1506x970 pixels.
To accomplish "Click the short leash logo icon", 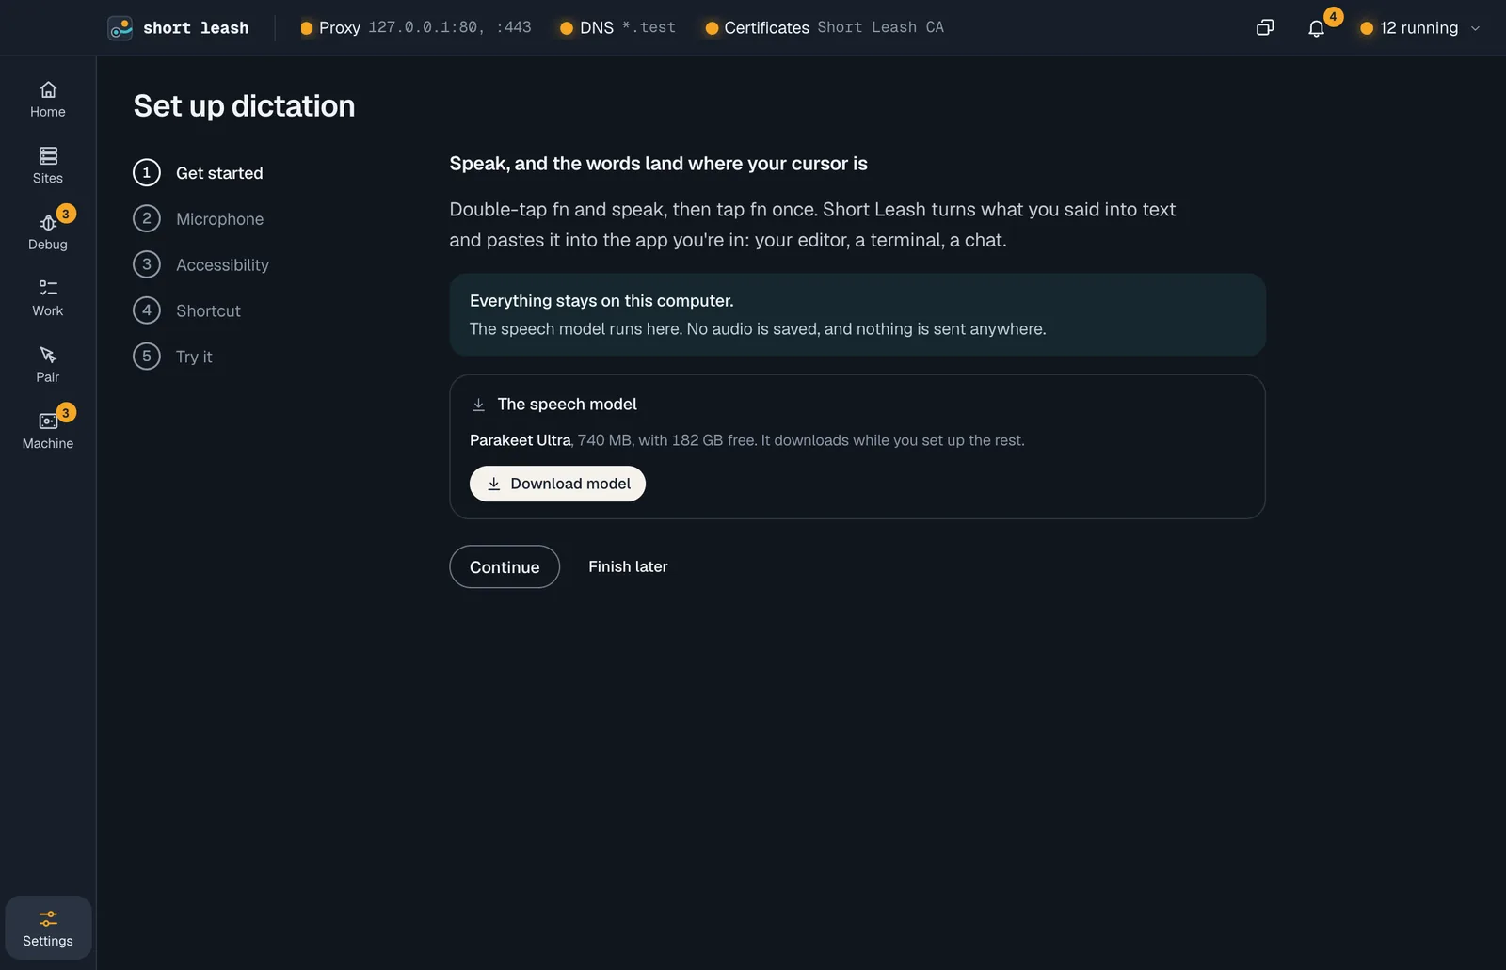I will coord(120,28).
